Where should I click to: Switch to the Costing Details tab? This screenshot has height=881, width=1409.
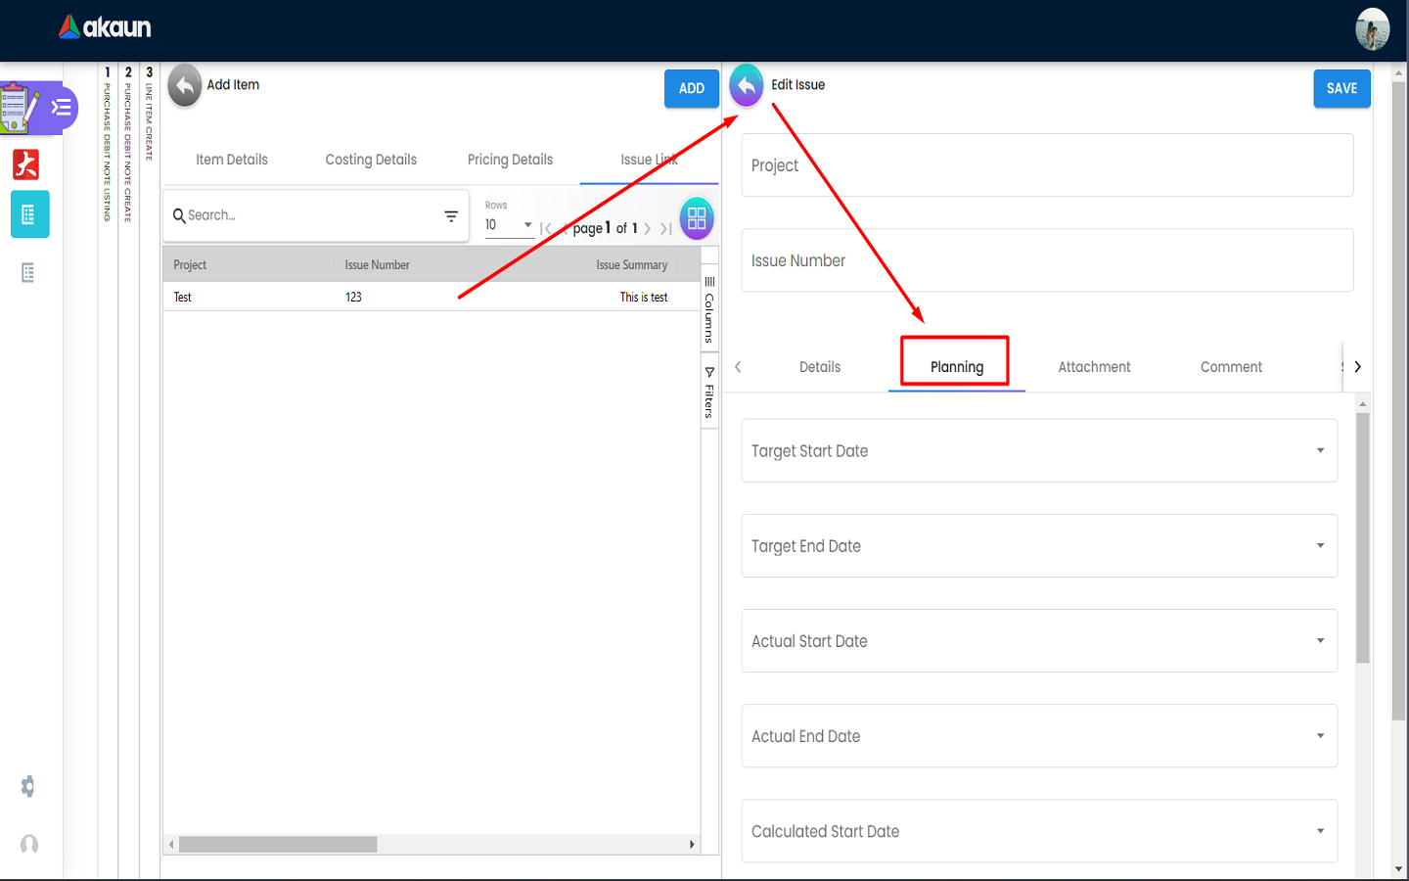pyautogui.click(x=371, y=160)
